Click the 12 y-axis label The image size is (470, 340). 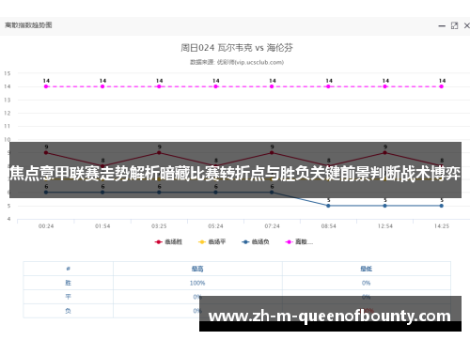[8, 113]
